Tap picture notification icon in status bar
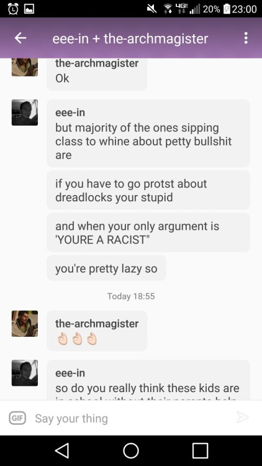262x466 pixels. pos(29,9)
